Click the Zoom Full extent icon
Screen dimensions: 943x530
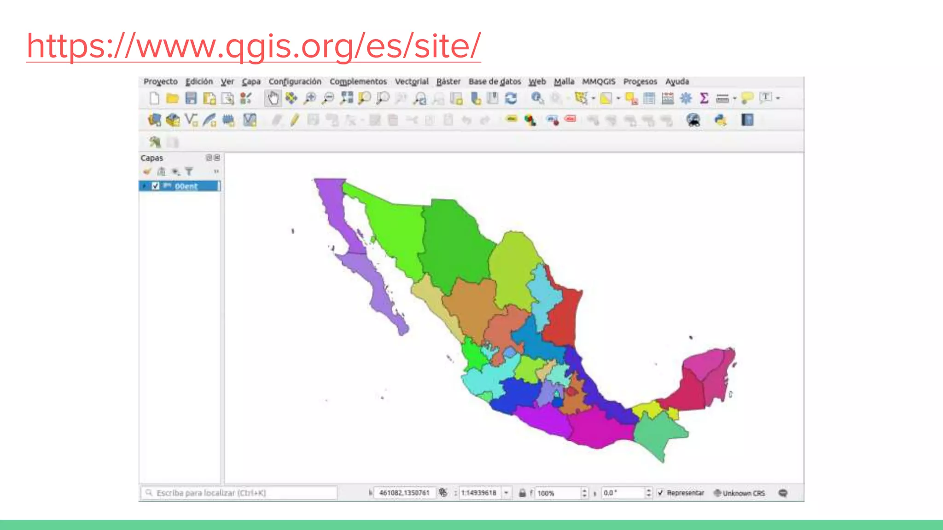(346, 98)
